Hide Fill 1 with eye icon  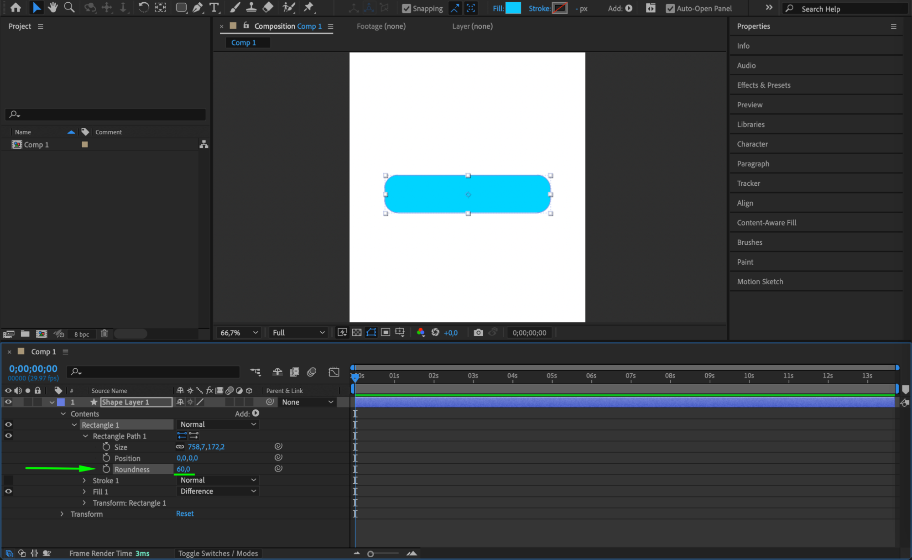coord(8,492)
